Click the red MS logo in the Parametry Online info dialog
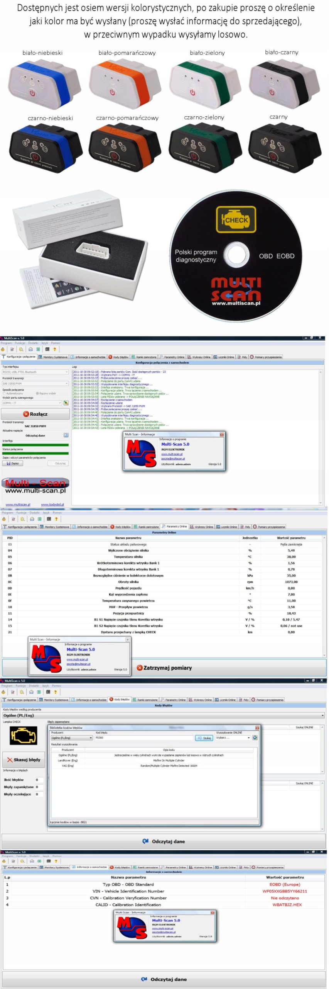This screenshot has width=329, height=989. tap(47, 658)
